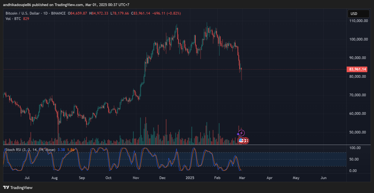This screenshot has width=374, height=193.
Task: Click the open value O84,659.87
Action: [77, 13]
